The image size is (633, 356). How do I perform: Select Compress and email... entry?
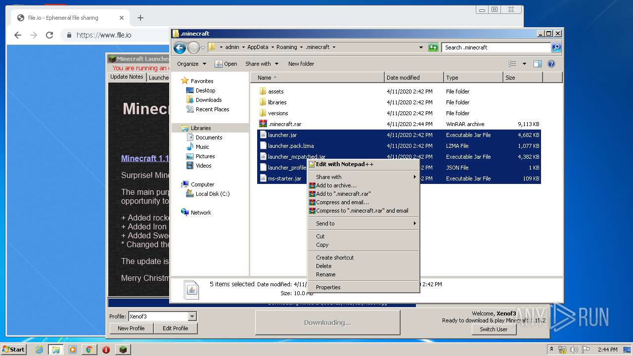363,202
